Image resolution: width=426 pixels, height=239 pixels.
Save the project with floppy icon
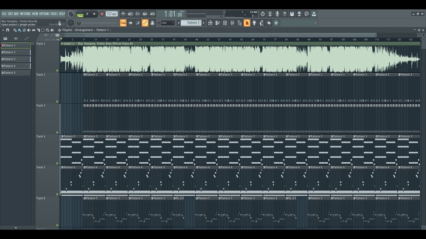point(292,14)
